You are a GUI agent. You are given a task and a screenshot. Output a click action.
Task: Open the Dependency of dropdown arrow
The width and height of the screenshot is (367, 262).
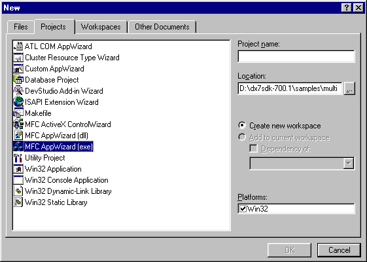pyautogui.click(x=349, y=163)
